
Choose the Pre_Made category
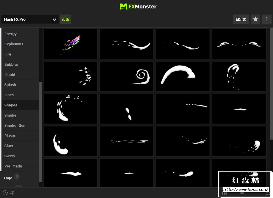coord(20,166)
